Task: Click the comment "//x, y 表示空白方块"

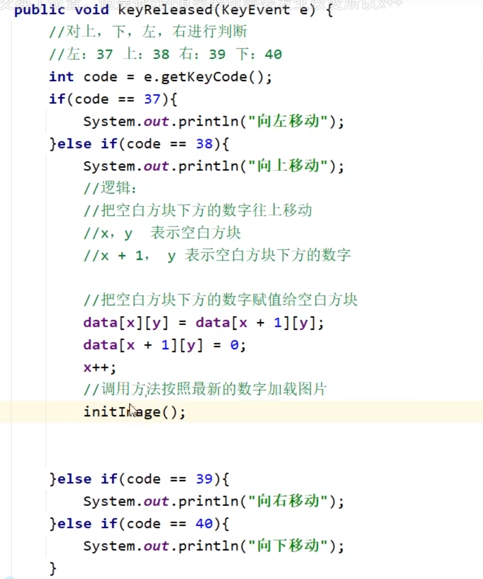Action: (162, 233)
